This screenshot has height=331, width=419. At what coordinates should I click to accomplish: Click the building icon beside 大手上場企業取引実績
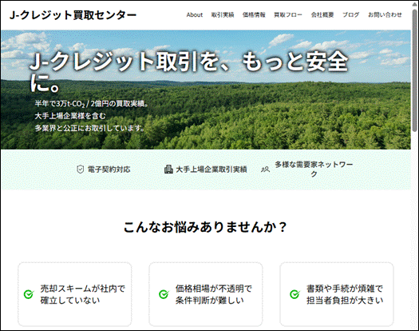168,169
